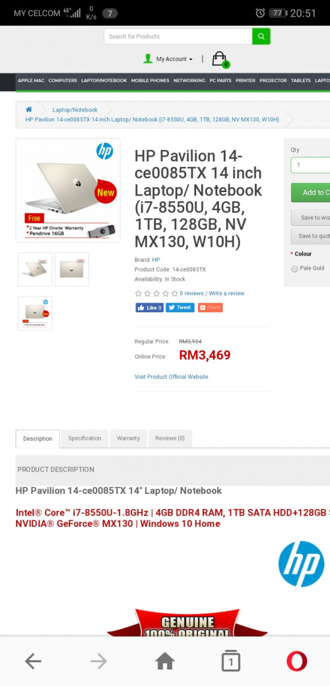
Task: Open the browser tabs counter
Action: click(x=231, y=661)
